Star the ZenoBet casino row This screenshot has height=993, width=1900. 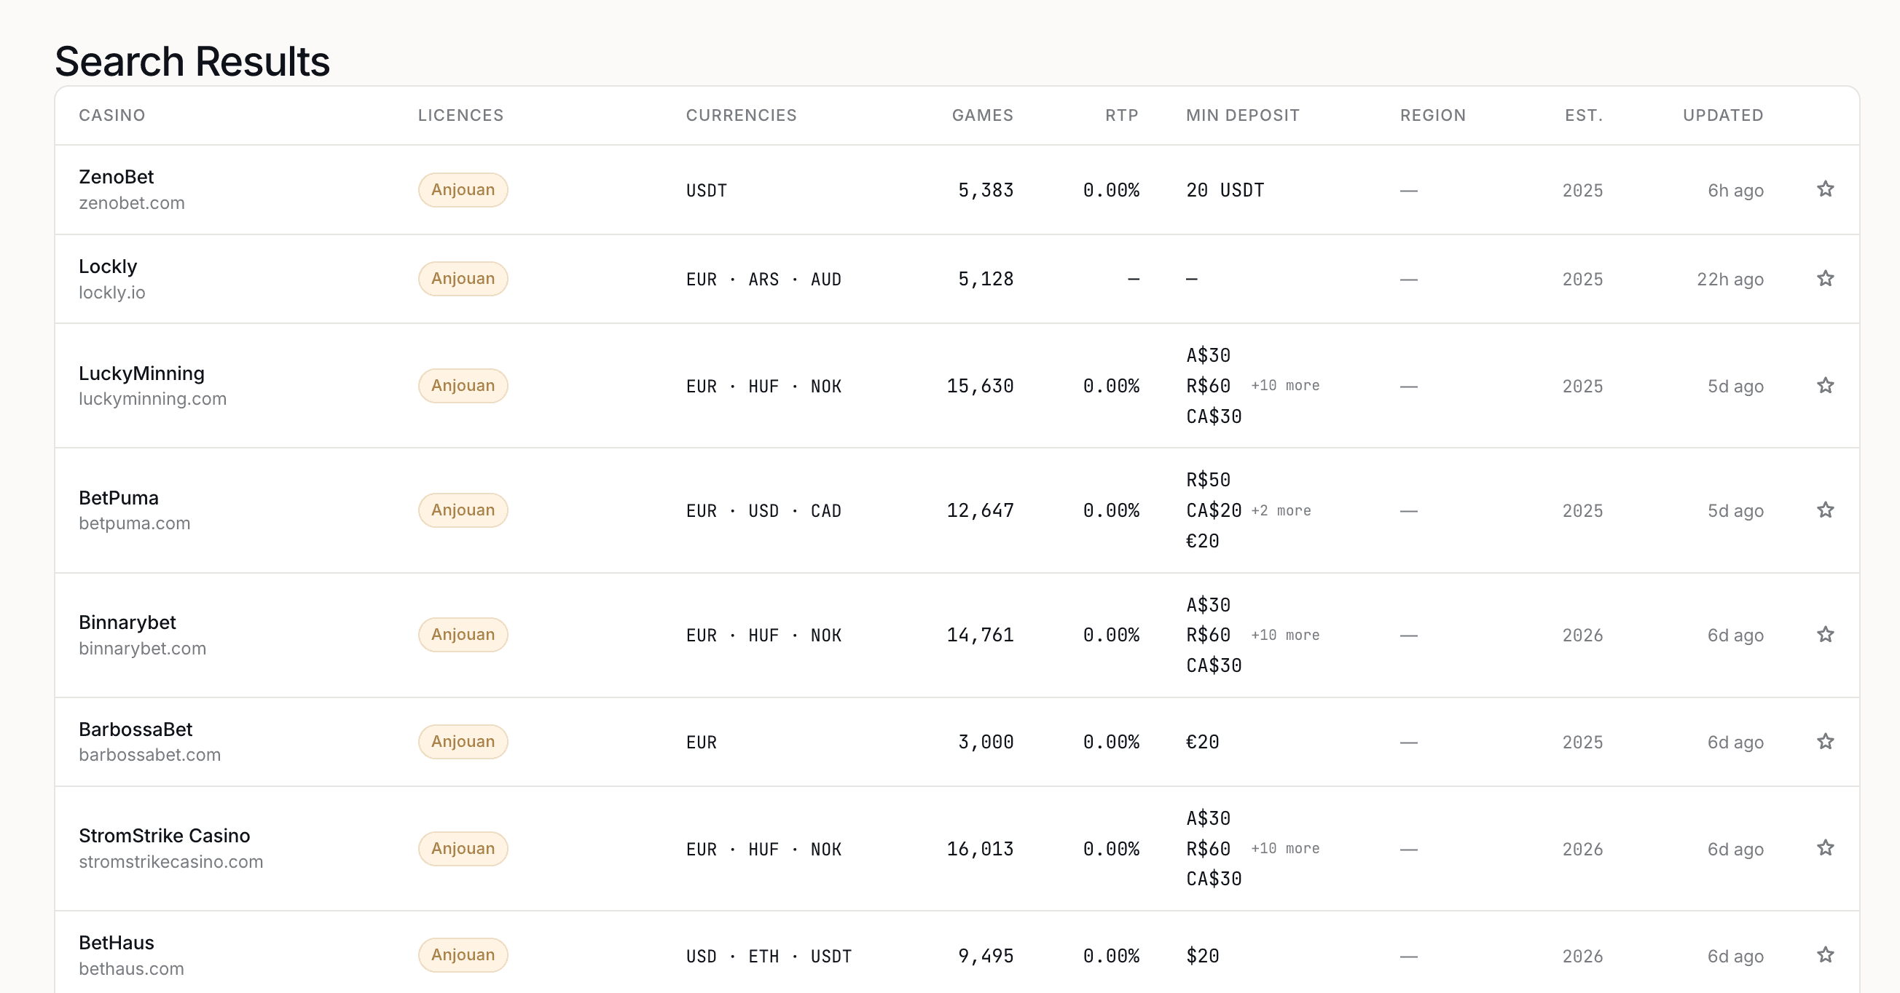pyautogui.click(x=1825, y=189)
